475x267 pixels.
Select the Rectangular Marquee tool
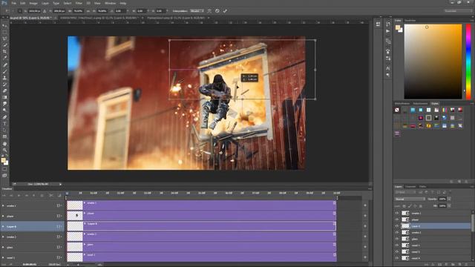tap(4, 32)
